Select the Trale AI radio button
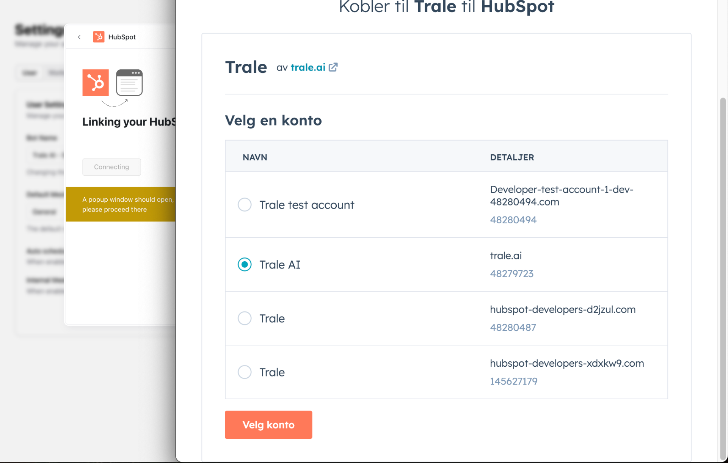 pos(245,264)
